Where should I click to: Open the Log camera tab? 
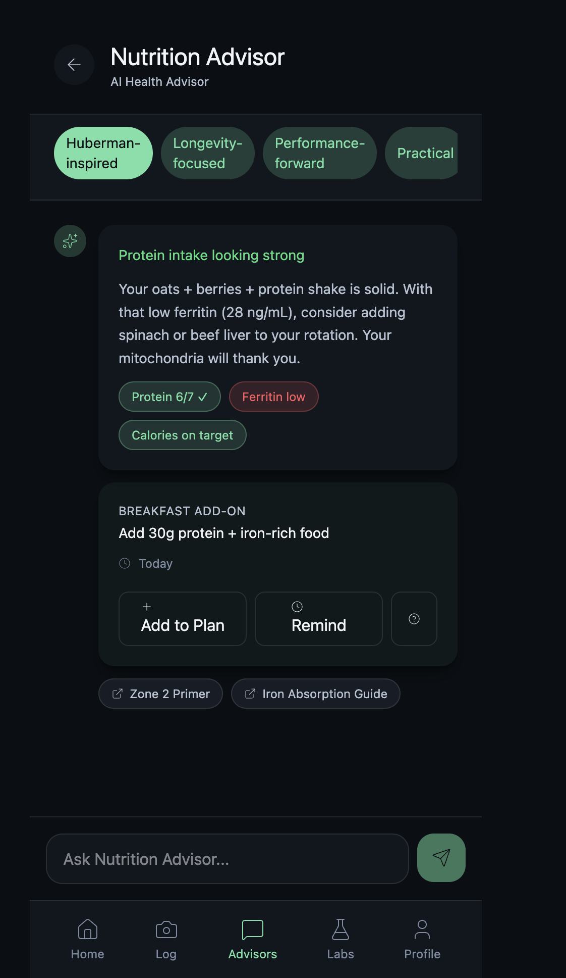pos(166,939)
